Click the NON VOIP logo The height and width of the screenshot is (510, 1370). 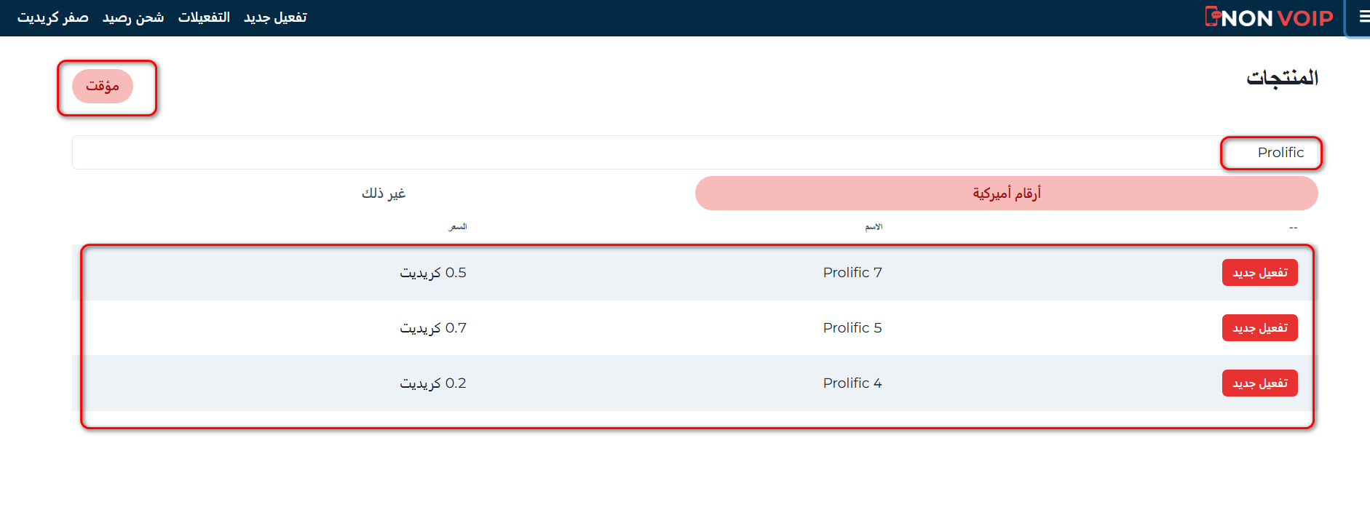[x=1269, y=17]
